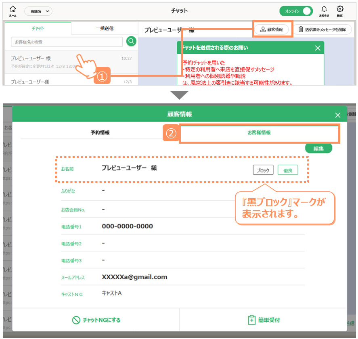Go to the Home icon
Image resolution: width=358 pixels, height=339 pixels.
[x=13, y=10]
